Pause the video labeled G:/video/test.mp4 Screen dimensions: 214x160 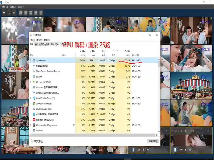click(175, 150)
